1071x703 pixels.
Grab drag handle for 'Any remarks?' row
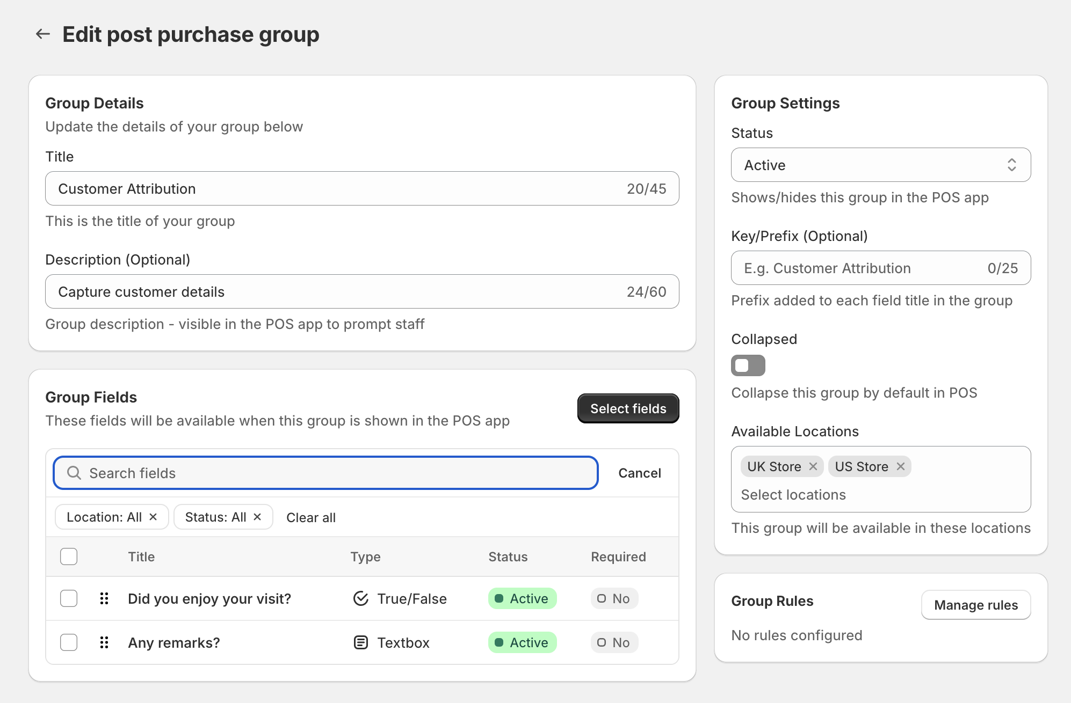click(104, 642)
